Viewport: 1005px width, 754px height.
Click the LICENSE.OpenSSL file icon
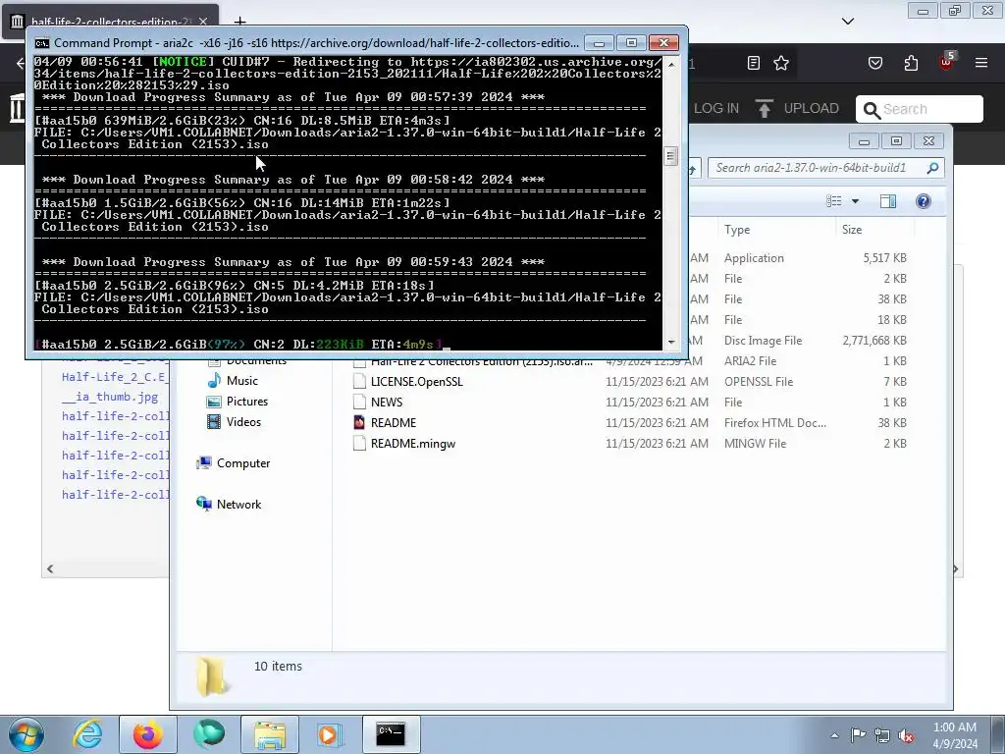(359, 382)
